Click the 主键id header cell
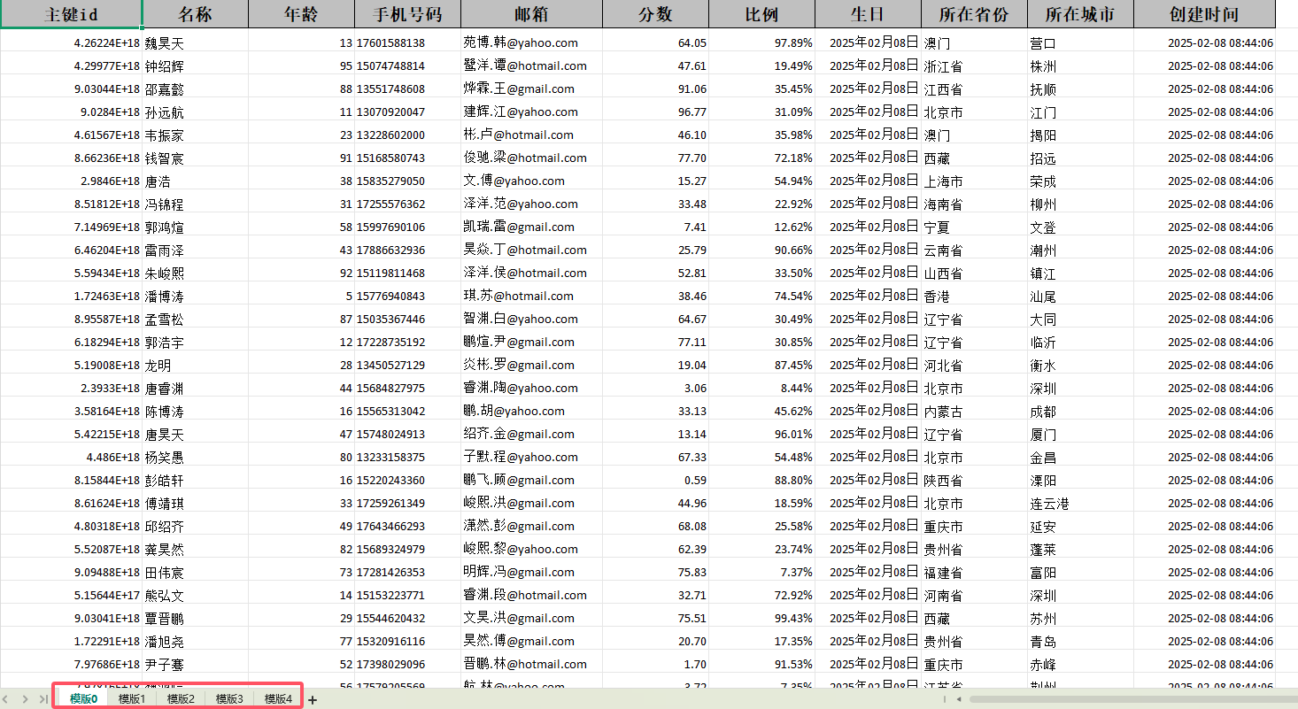This screenshot has width=1298, height=709. 71,14
